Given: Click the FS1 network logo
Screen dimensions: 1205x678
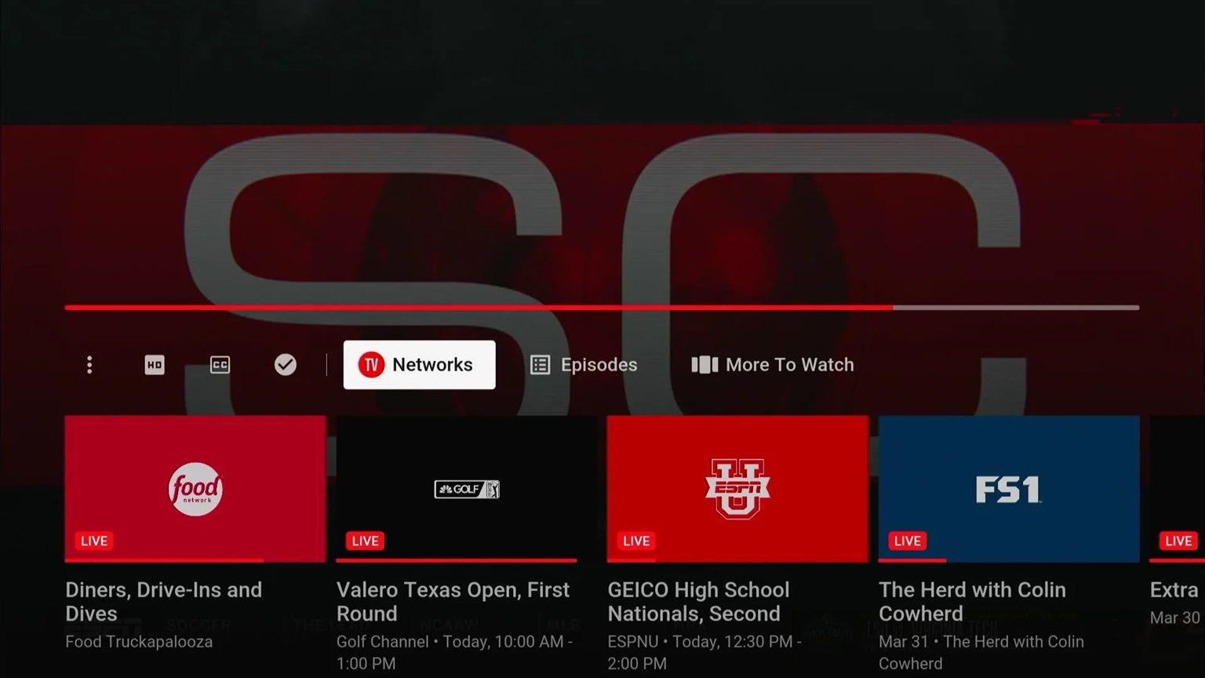Looking at the screenshot, I should [1008, 488].
